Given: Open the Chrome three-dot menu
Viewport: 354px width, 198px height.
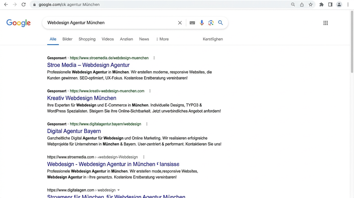Looking at the screenshot, I should coord(348,5).
